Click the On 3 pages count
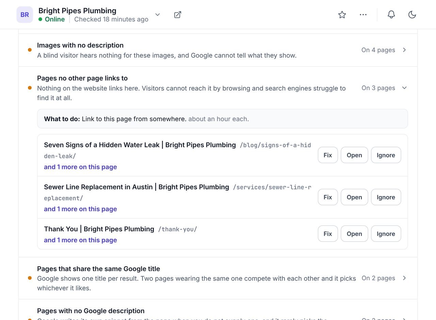Image resolution: width=436 pixels, height=320 pixels. pos(378,88)
